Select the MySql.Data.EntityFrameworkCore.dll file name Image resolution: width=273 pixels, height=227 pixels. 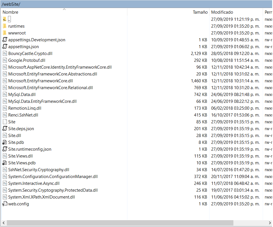tap(42, 101)
